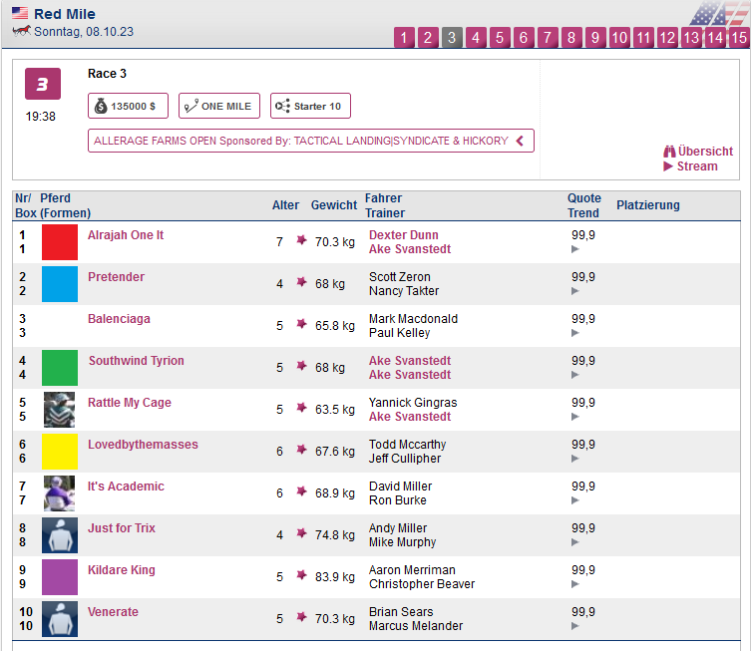Screen dimensions: 751x651
Task: Click the yellow silk swatch for Lovedbythemasses
Action: point(60,452)
